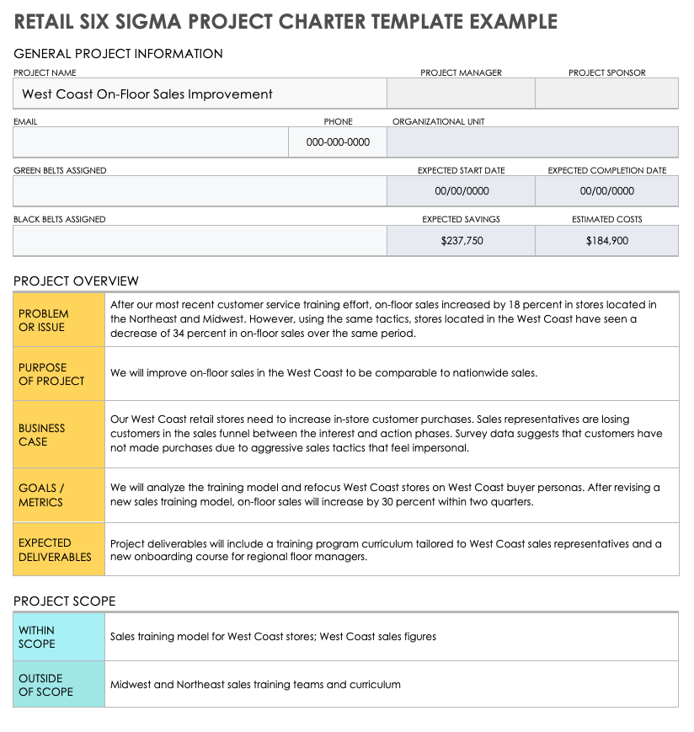Select the Outside of Scope description text
Image resolution: width=694 pixels, height=732 pixels.
coord(255,685)
